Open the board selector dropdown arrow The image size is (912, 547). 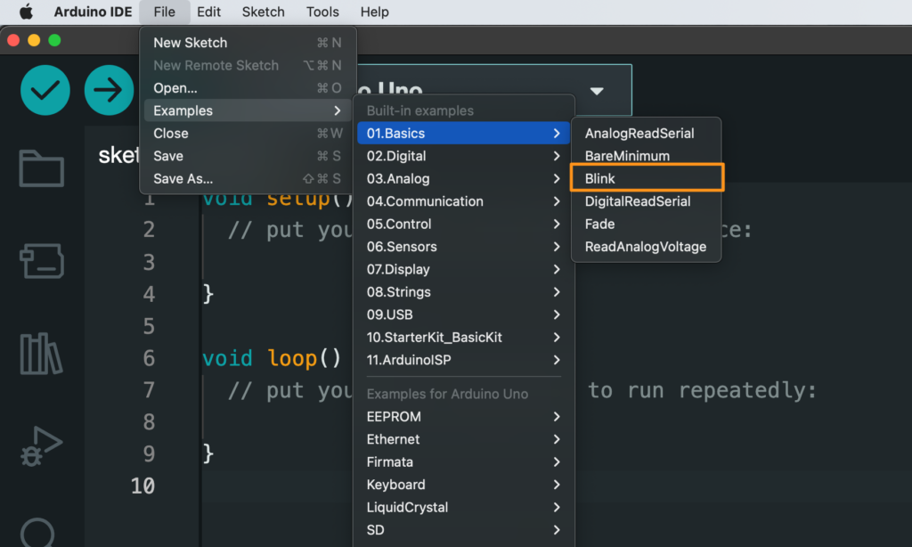595,90
